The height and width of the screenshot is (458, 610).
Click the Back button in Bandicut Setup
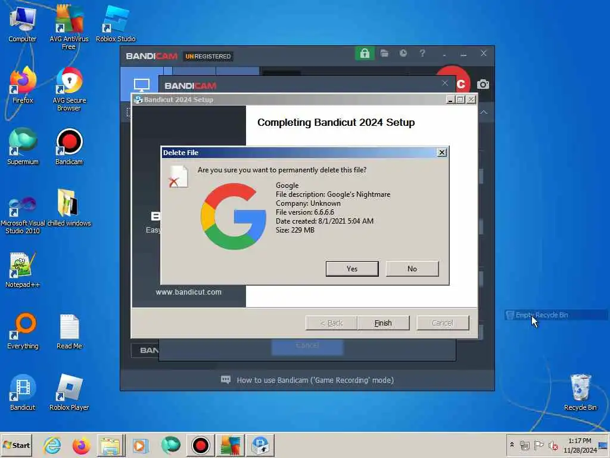coord(331,323)
